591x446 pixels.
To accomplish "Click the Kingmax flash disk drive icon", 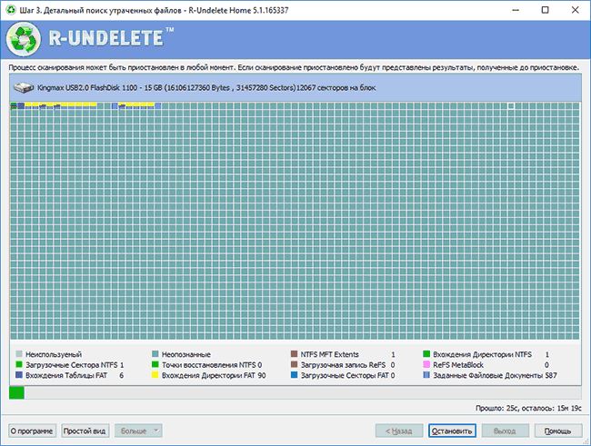I will (x=24, y=88).
